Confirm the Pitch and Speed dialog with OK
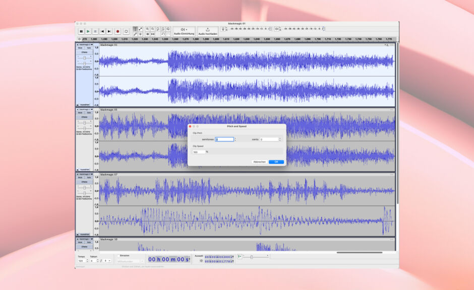This screenshot has height=290, width=474. (275, 161)
